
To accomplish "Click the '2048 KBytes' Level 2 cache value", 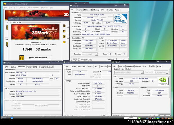I will [x=112, y=46].
